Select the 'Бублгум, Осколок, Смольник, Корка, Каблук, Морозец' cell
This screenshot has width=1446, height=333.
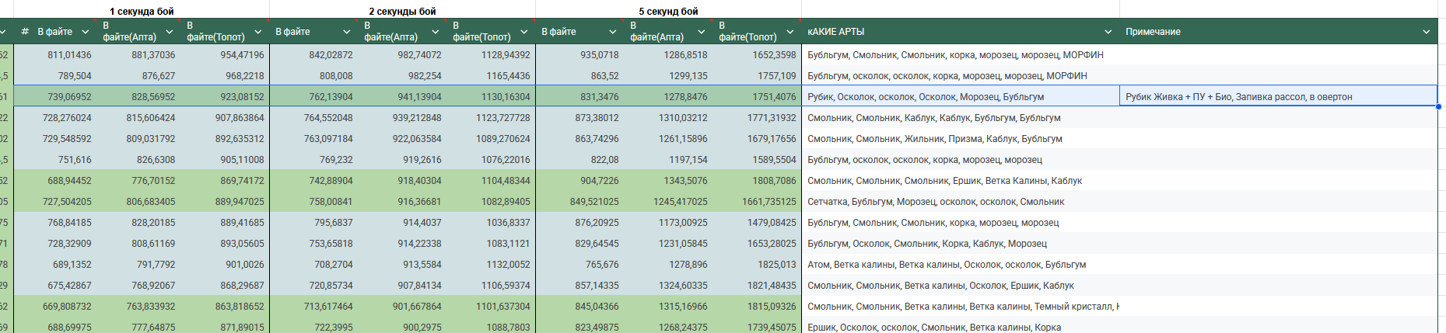coord(961,244)
